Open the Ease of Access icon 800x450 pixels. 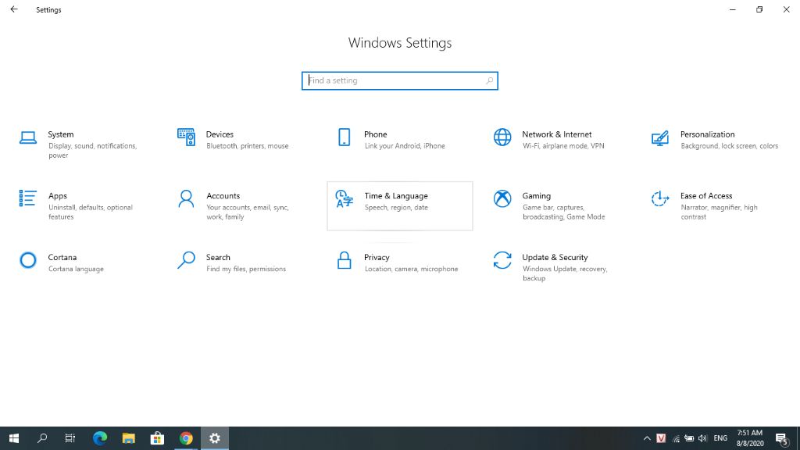pyautogui.click(x=660, y=198)
